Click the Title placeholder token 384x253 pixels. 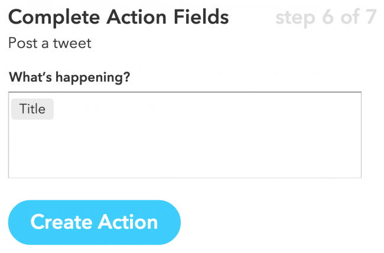32,109
